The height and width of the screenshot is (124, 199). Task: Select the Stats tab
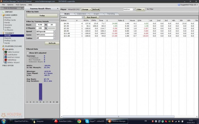67,14
